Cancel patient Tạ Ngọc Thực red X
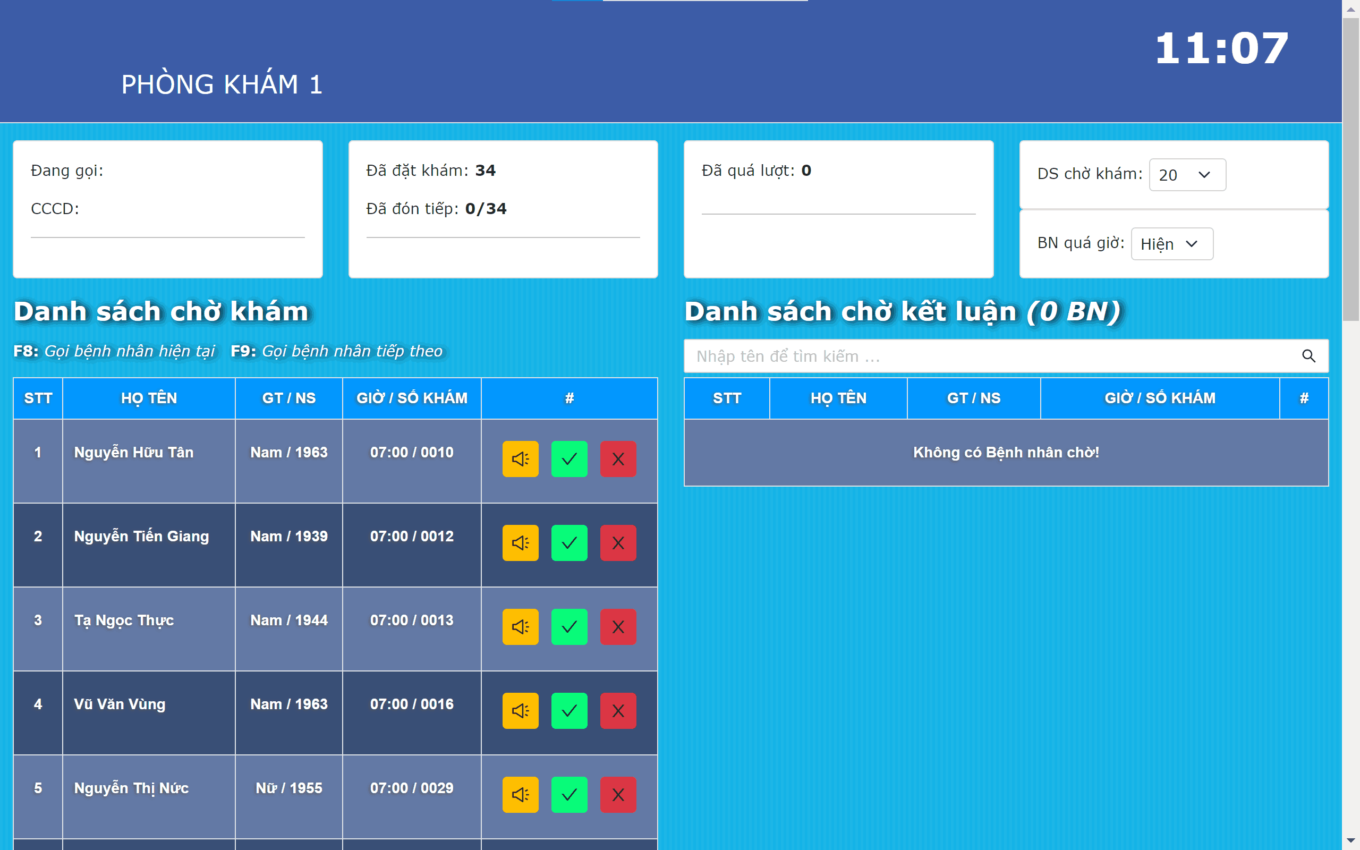 click(618, 627)
